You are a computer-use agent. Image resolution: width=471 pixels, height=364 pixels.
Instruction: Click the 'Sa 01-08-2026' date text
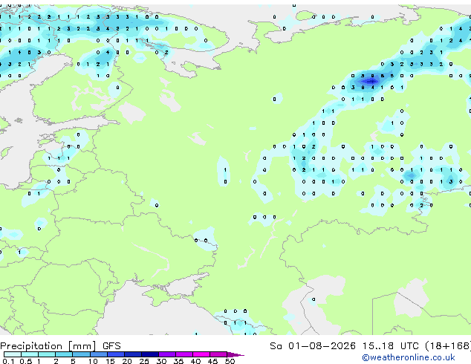click(313, 346)
